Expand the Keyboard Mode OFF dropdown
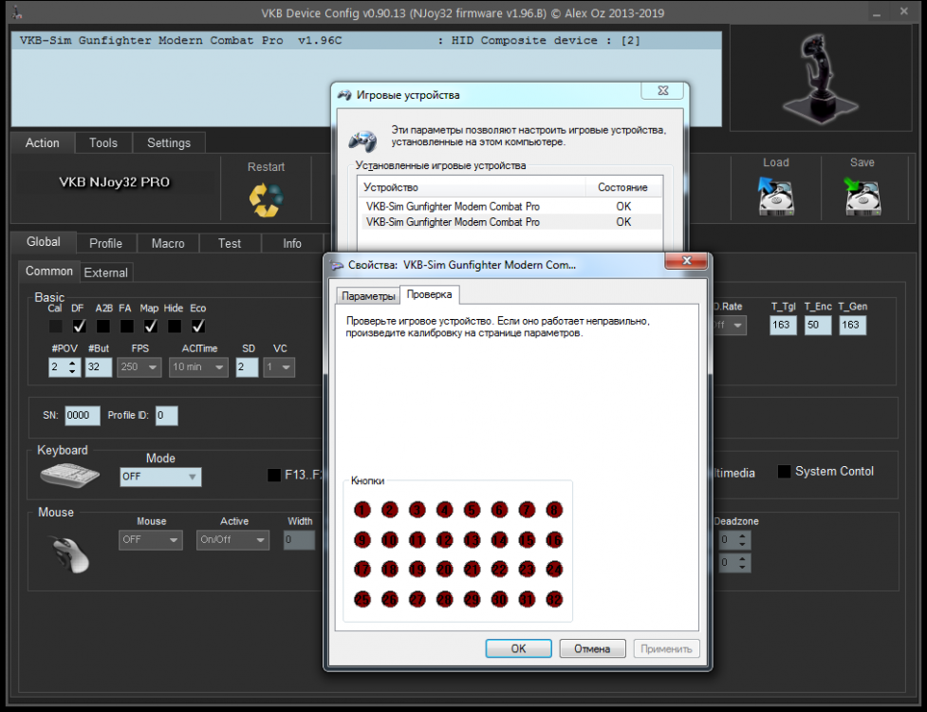Viewport: 927px width, 712px height. coord(160,477)
